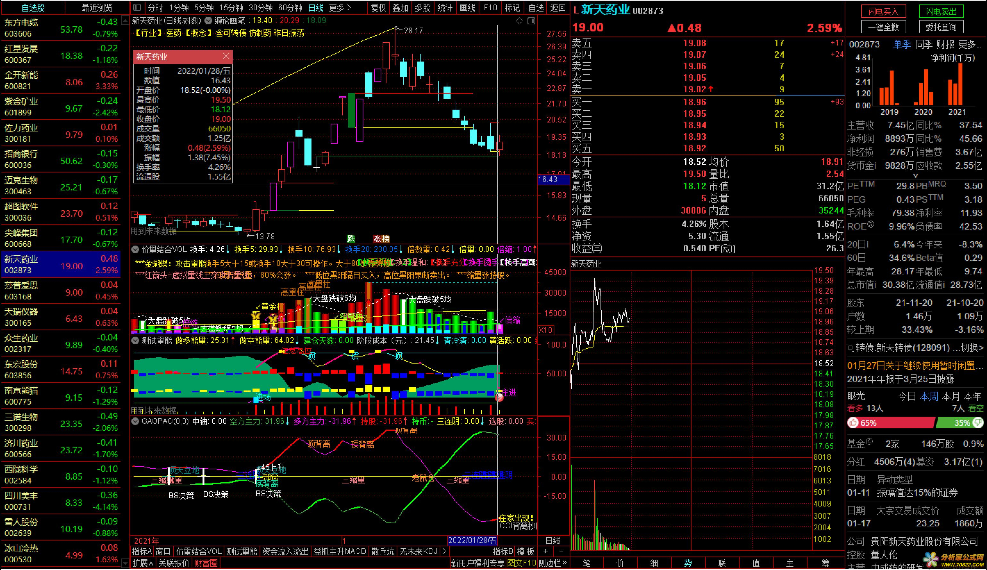The height and width of the screenshot is (570, 987).
Task: Open the chart indicator dropdown beside 缠论画笔
Action: click(209, 21)
